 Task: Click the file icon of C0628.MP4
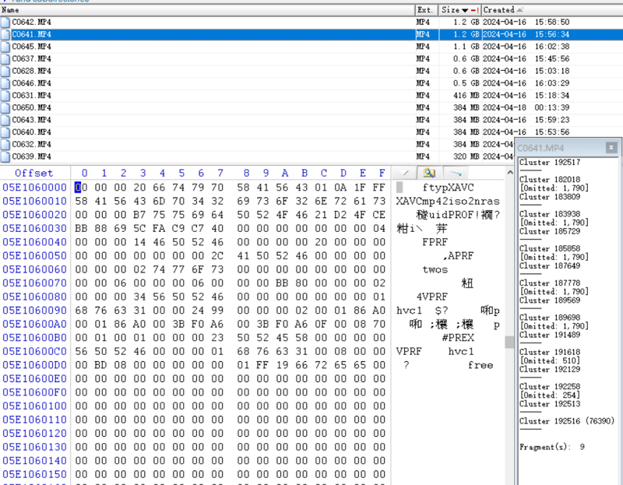(x=5, y=72)
